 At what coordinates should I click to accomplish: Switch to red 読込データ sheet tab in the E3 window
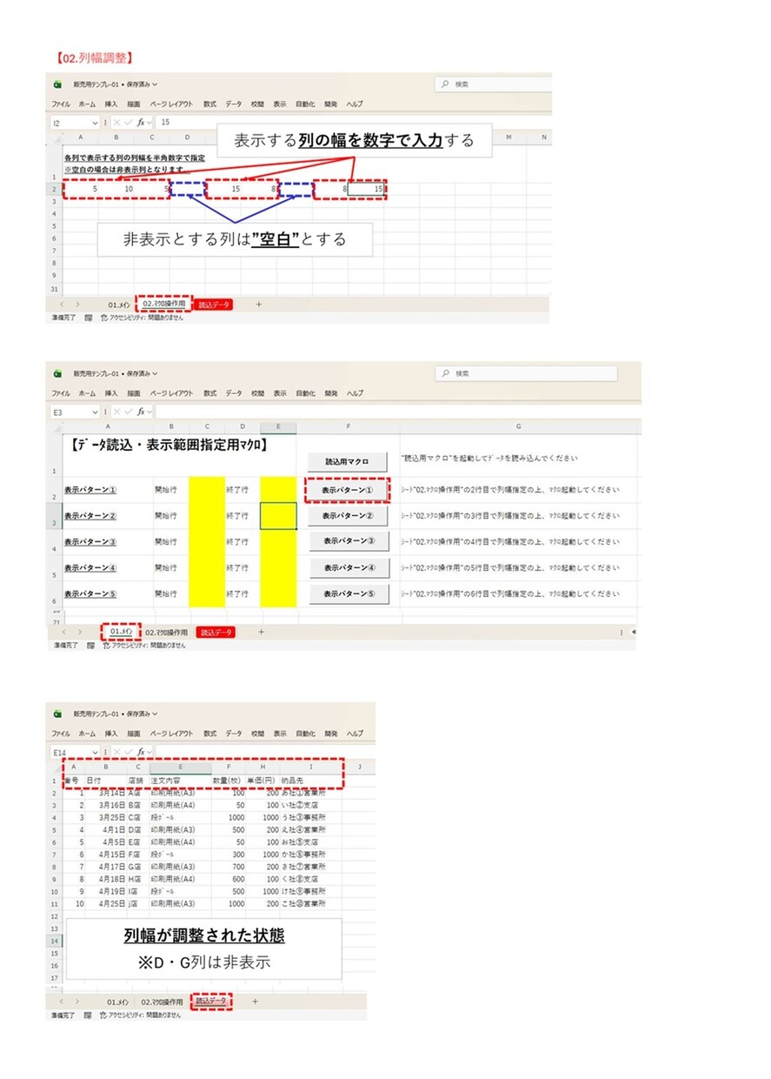point(215,632)
